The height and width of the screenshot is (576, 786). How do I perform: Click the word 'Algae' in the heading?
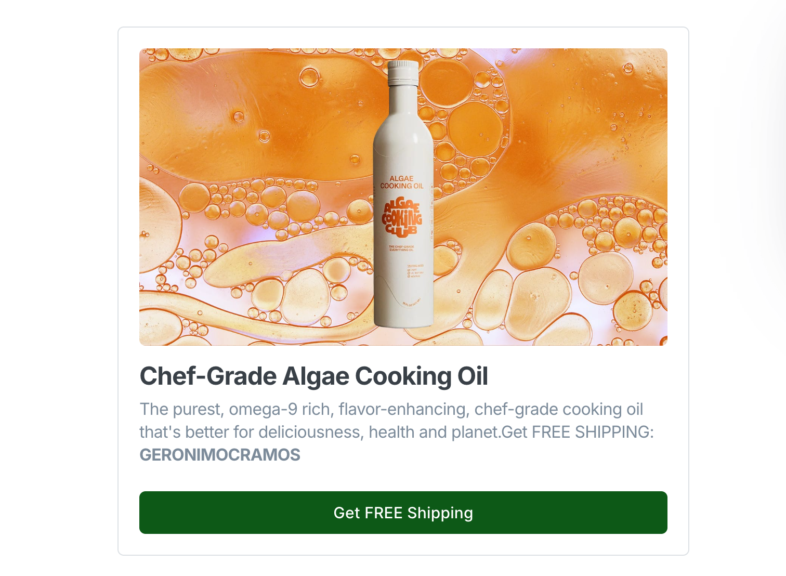click(316, 376)
